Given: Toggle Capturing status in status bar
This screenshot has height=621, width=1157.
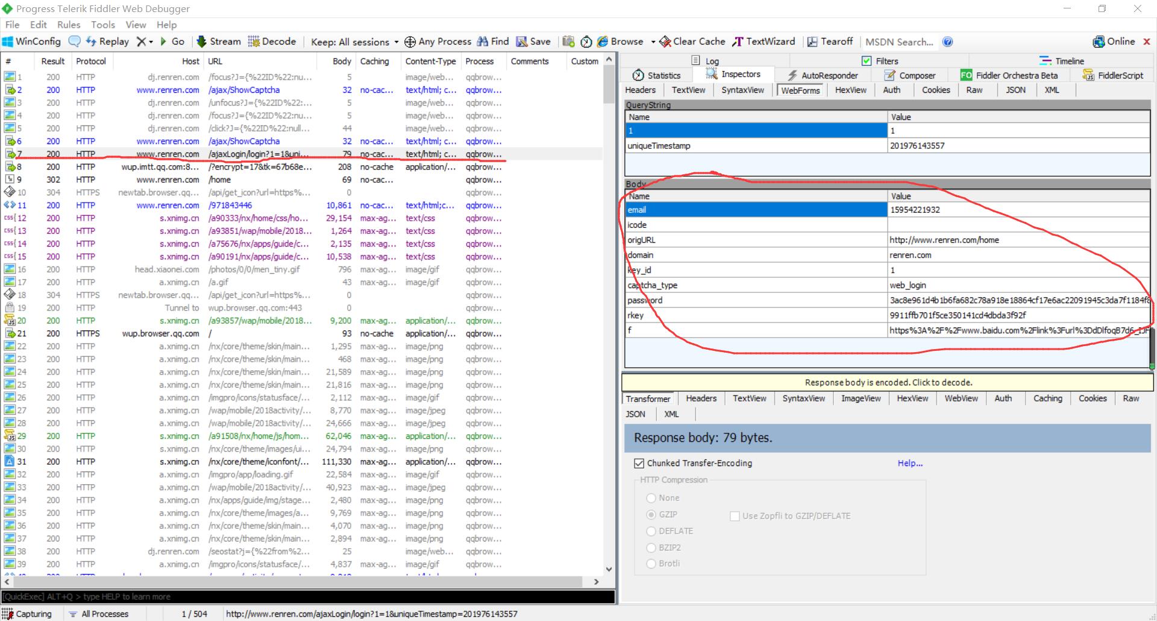Looking at the screenshot, I should [28, 614].
